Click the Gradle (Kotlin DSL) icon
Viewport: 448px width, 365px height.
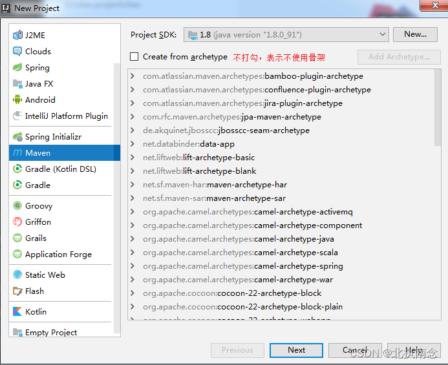coord(17,169)
